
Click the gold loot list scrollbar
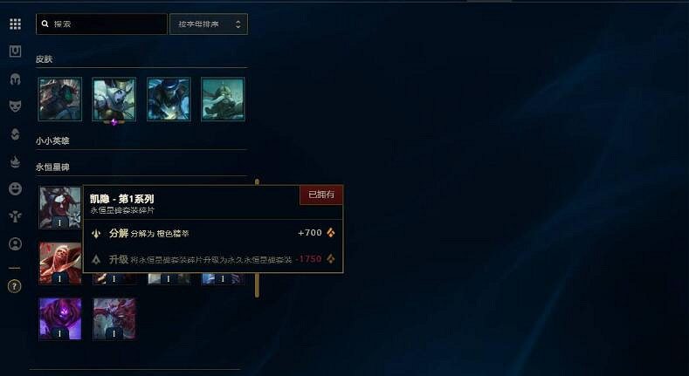click(x=257, y=238)
